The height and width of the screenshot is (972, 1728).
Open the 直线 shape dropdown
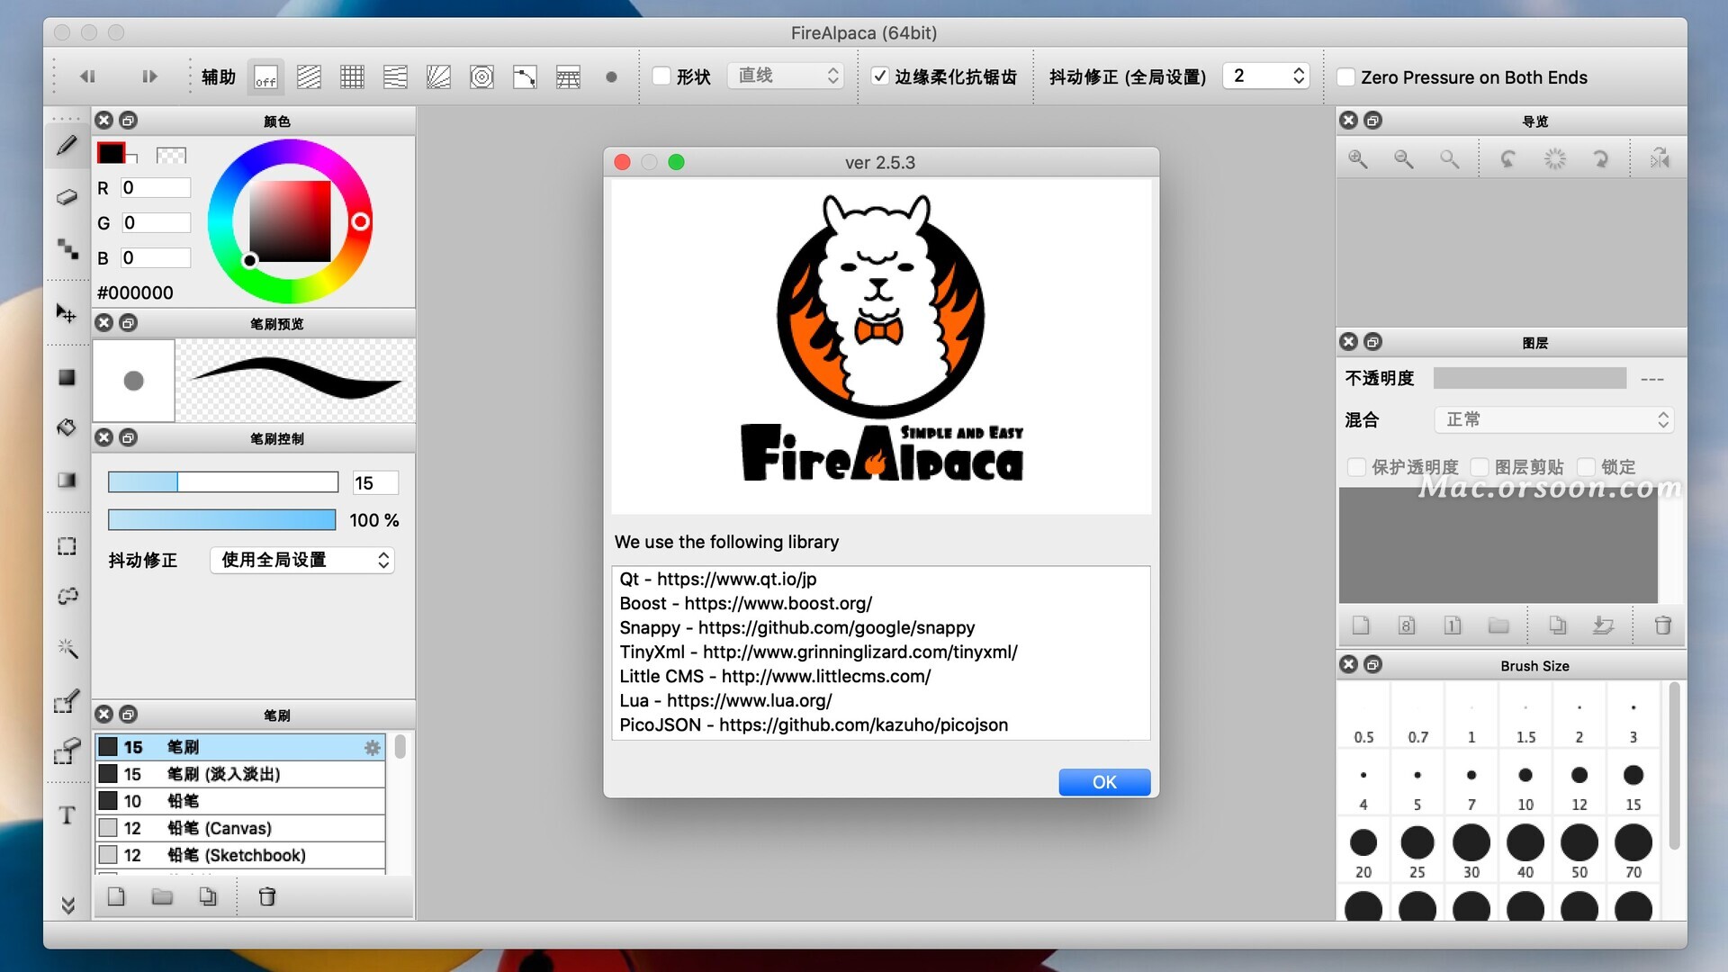pos(786,76)
